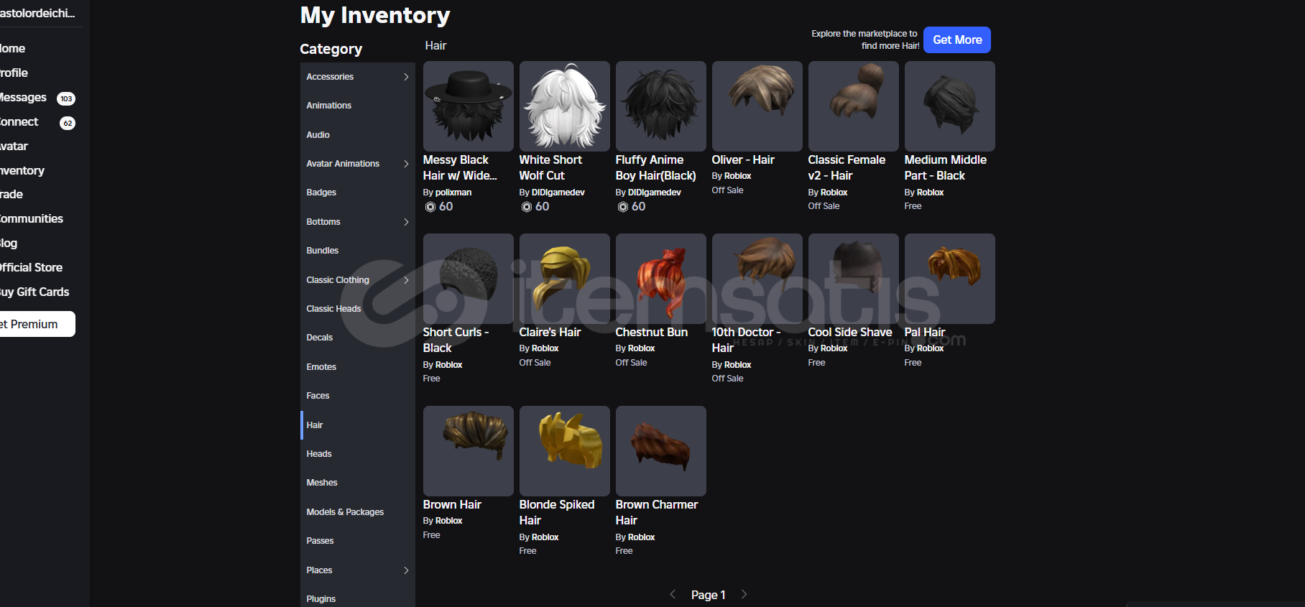Open the Cool Side Shave thumbnail
The width and height of the screenshot is (1305, 607).
(854, 279)
